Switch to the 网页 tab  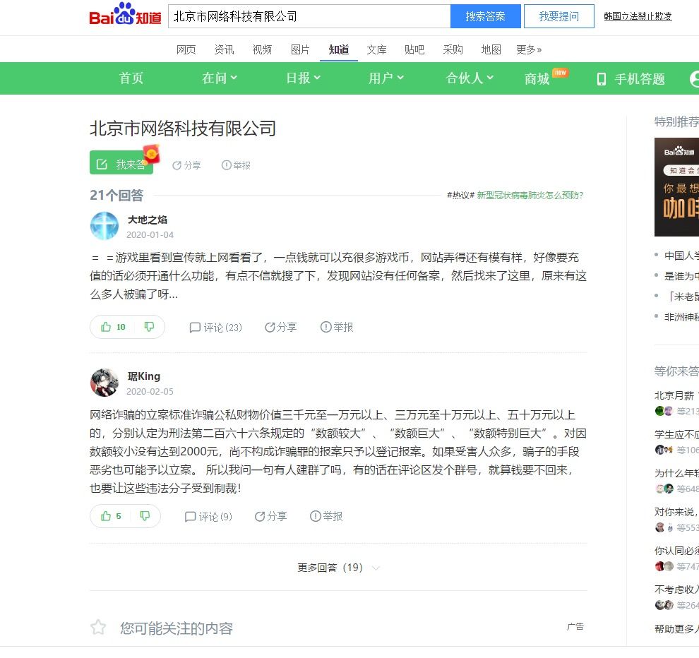click(186, 49)
